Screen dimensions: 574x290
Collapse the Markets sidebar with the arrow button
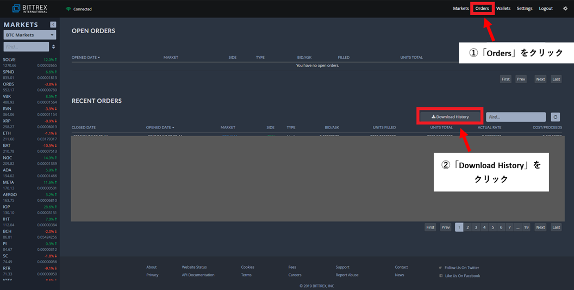pyautogui.click(x=53, y=24)
